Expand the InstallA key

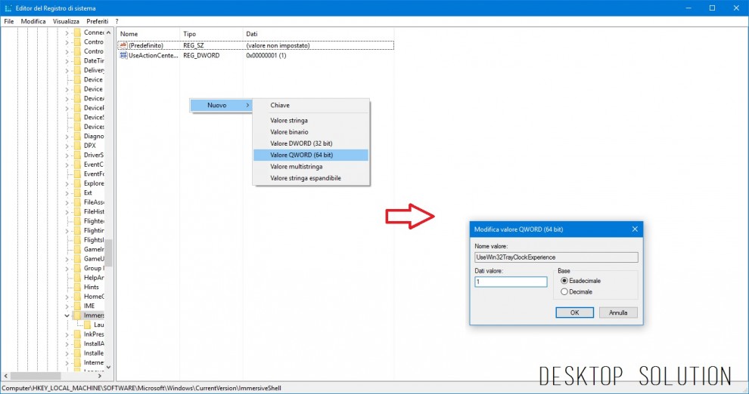67,344
